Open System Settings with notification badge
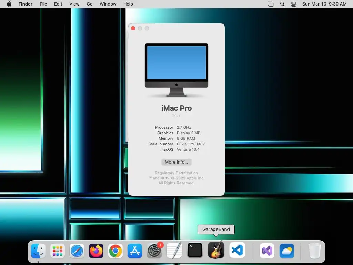The height and width of the screenshot is (265, 353). (x=154, y=251)
